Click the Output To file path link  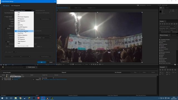click(x=55, y=80)
